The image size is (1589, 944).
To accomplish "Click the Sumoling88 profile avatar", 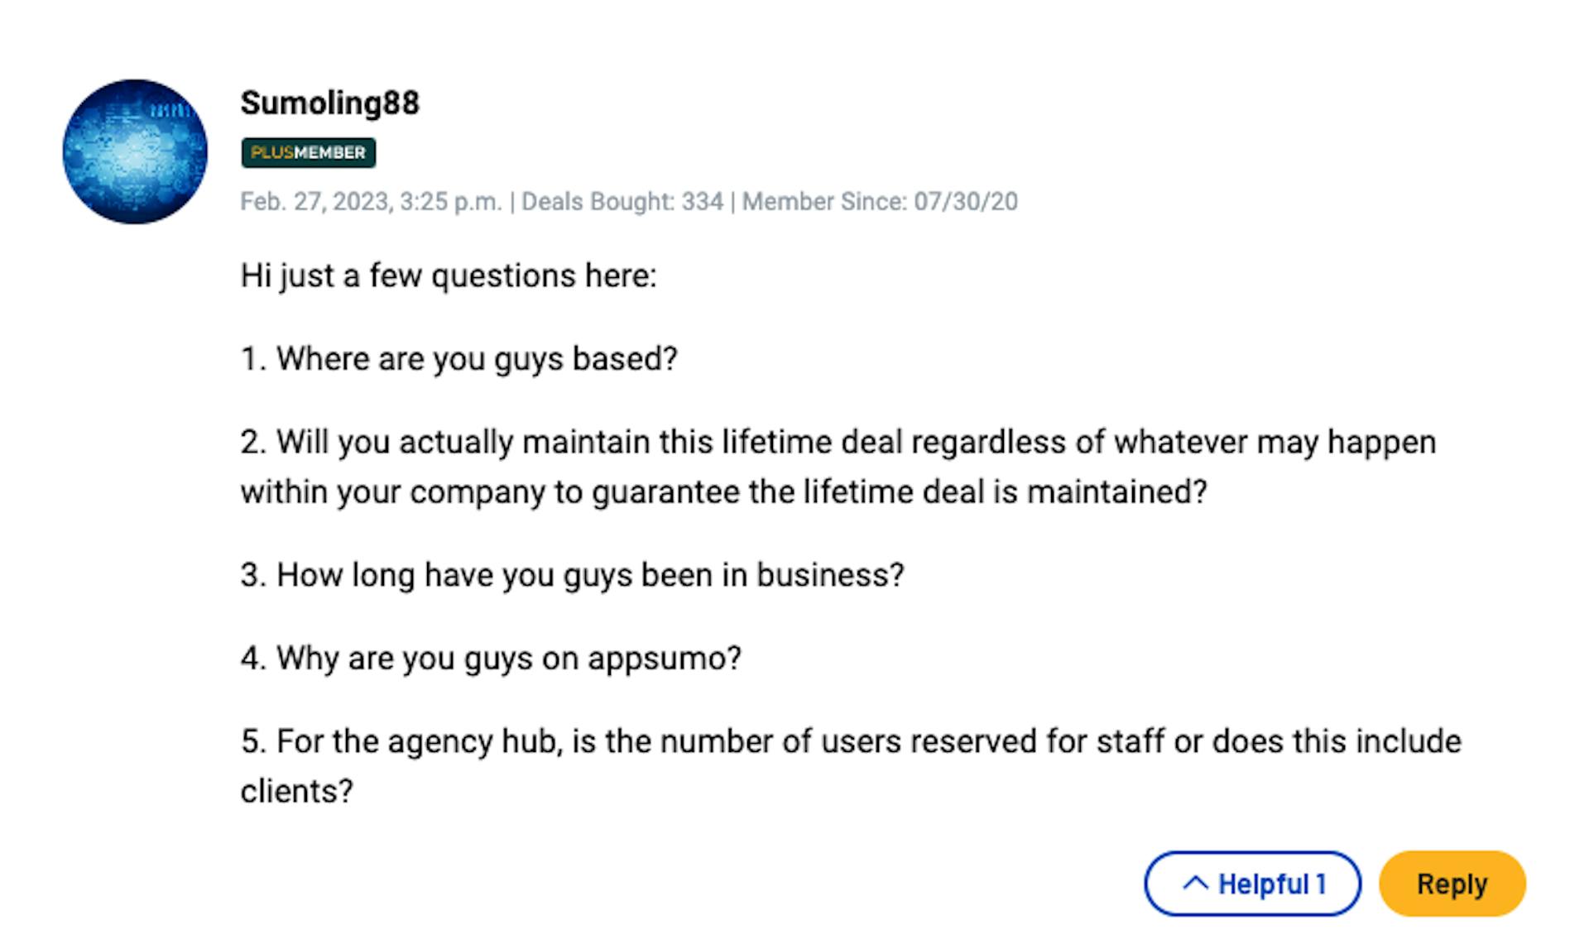I will (135, 151).
